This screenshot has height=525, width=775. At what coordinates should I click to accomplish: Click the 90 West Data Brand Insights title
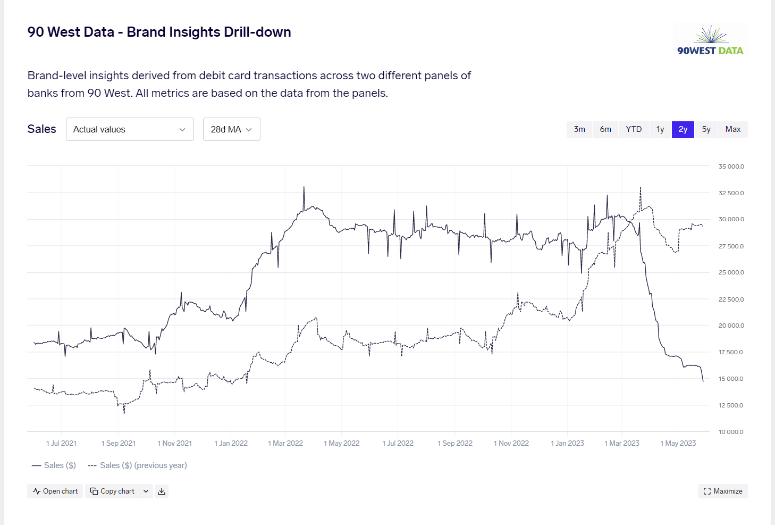[159, 32]
